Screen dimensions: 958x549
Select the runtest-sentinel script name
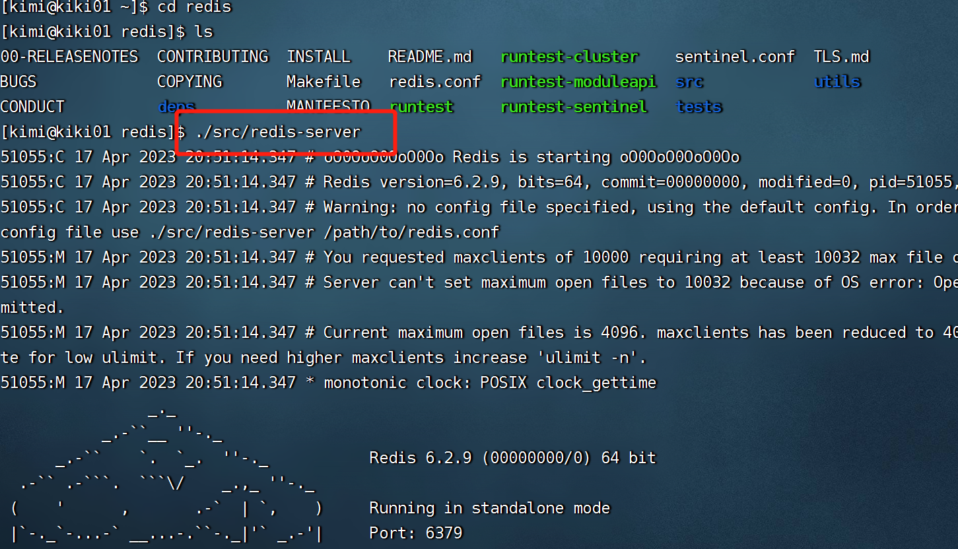(x=574, y=107)
